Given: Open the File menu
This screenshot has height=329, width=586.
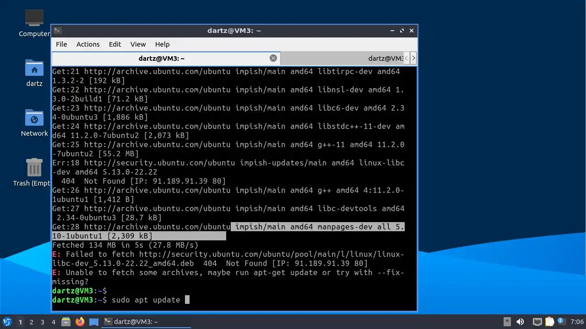Looking at the screenshot, I should point(61,44).
